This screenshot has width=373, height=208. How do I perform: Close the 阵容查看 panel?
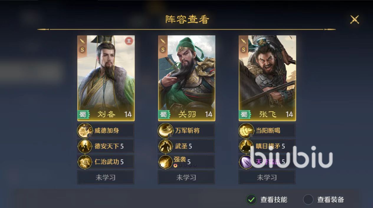click(354, 19)
